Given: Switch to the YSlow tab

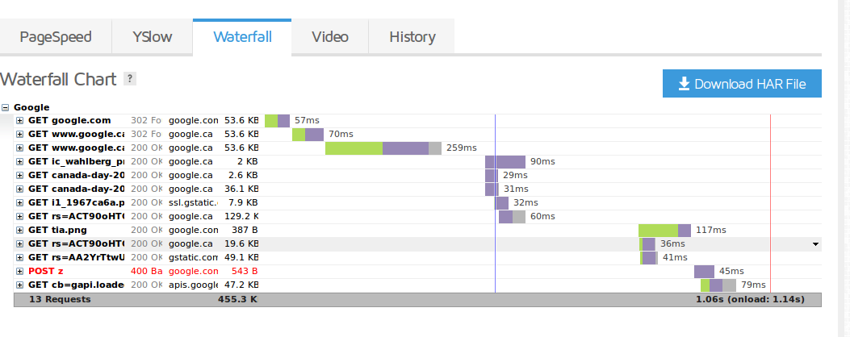Looking at the screenshot, I should (153, 37).
